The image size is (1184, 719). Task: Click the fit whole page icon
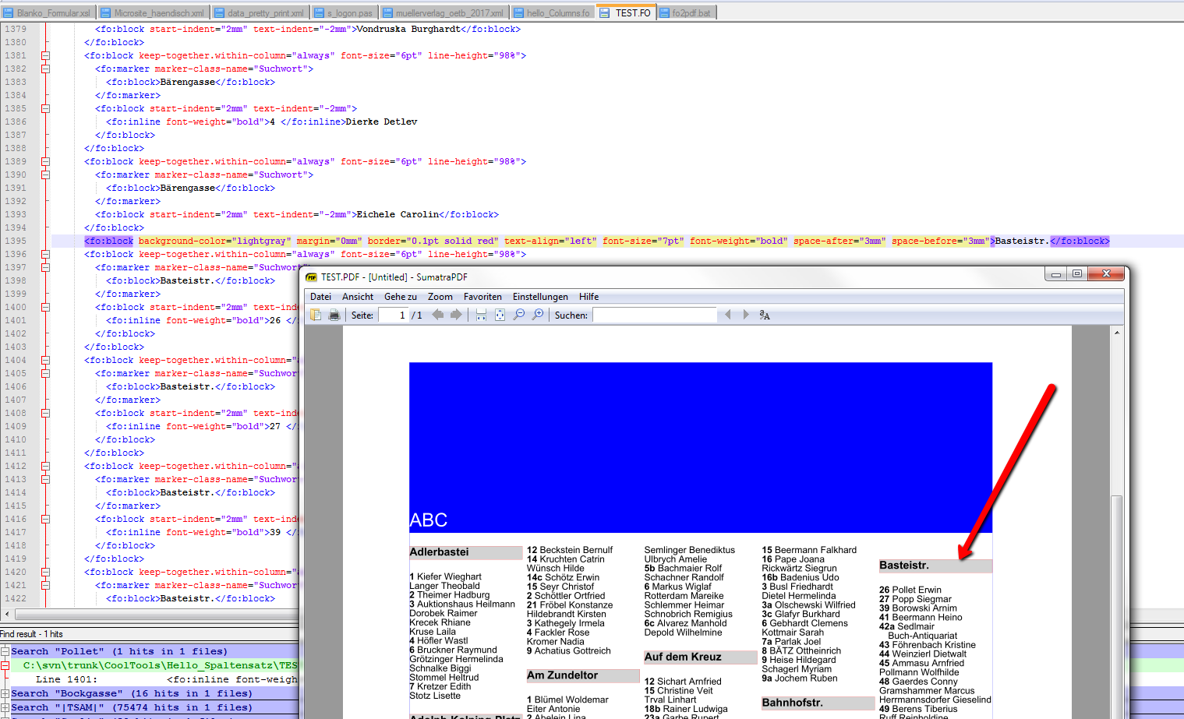[x=500, y=315]
